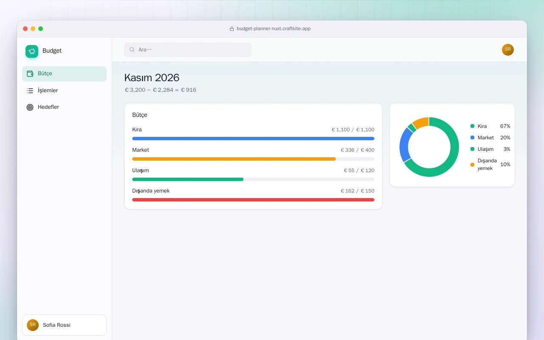The width and height of the screenshot is (544, 340).
Task: Click the "€3,200 − €2,284 = €916" summary
Action: coord(160,90)
